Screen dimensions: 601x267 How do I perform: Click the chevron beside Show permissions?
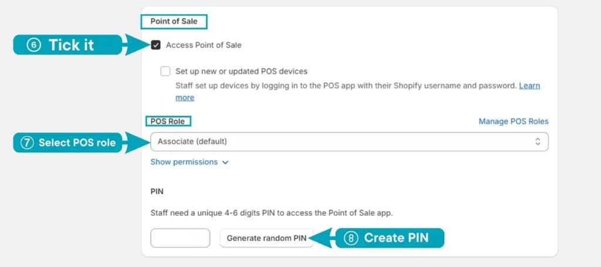[x=225, y=163]
